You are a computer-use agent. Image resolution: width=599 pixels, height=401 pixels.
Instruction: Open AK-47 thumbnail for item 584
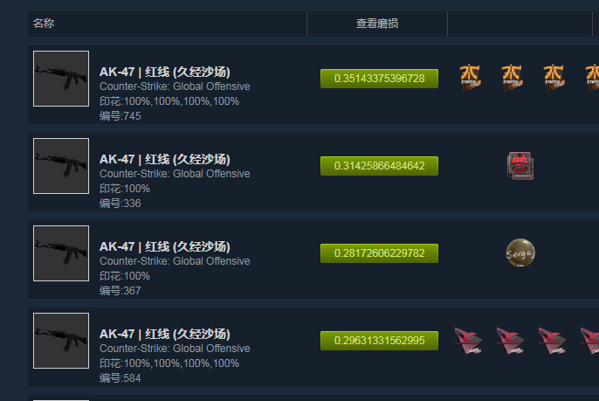61,341
